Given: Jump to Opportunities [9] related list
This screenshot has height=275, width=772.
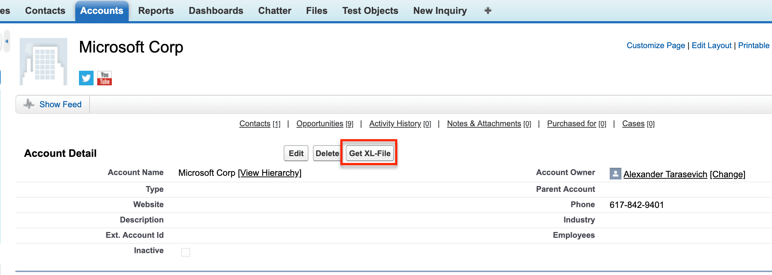Looking at the screenshot, I should (325, 124).
